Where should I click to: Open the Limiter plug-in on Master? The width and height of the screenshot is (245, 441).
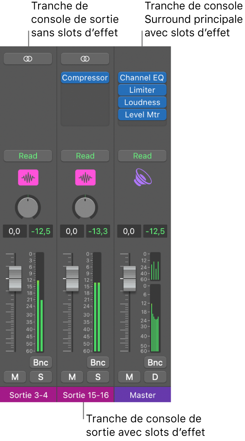(142, 90)
